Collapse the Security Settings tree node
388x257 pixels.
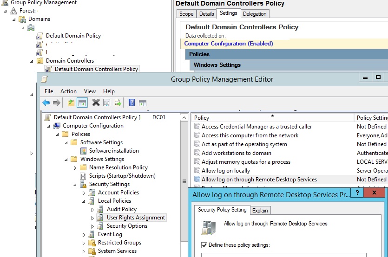75,185
